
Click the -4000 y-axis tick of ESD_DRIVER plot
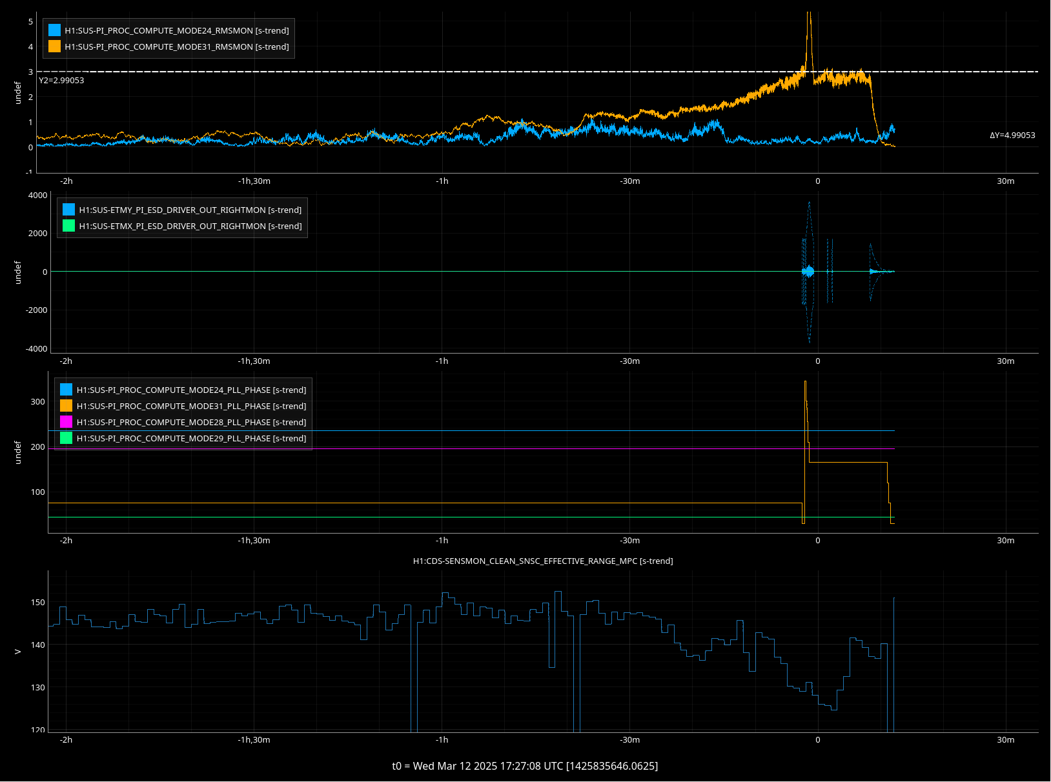pos(36,349)
